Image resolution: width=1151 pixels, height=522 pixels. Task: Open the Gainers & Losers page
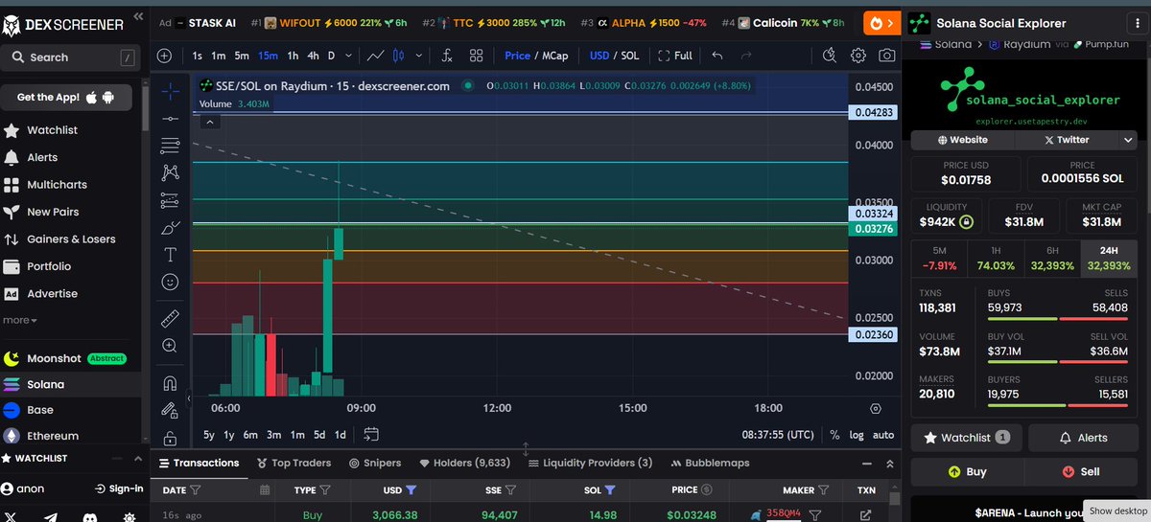(x=71, y=239)
